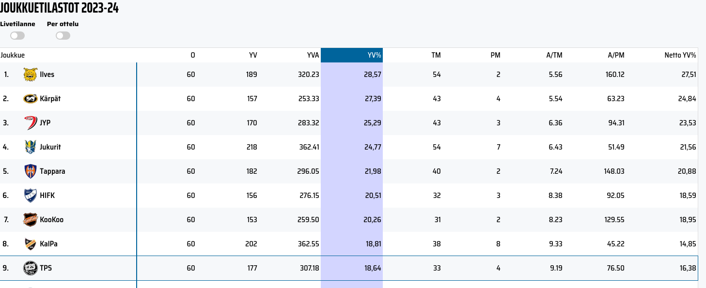Image resolution: width=706 pixels, height=288 pixels.
Task: Click KooKoo YV% value 20,26
Action: click(373, 220)
